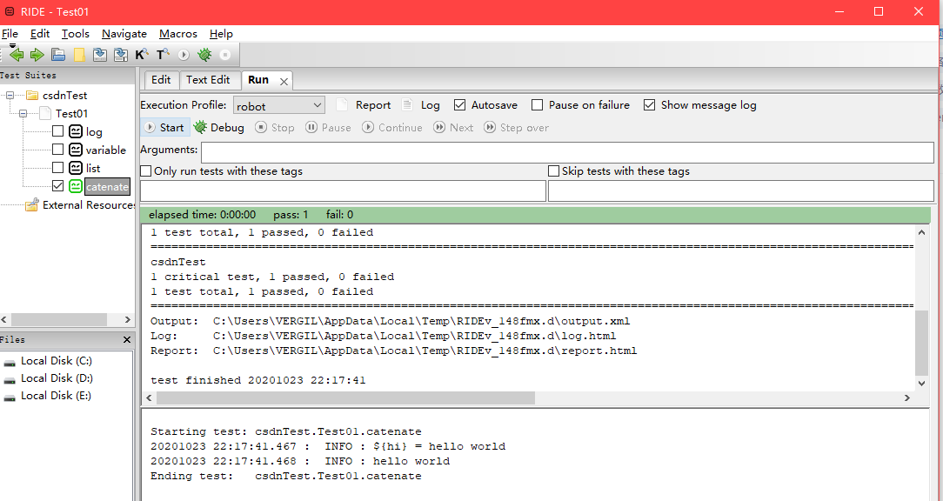Enable Pause on failure checkbox
The width and height of the screenshot is (943, 501).
tap(537, 104)
